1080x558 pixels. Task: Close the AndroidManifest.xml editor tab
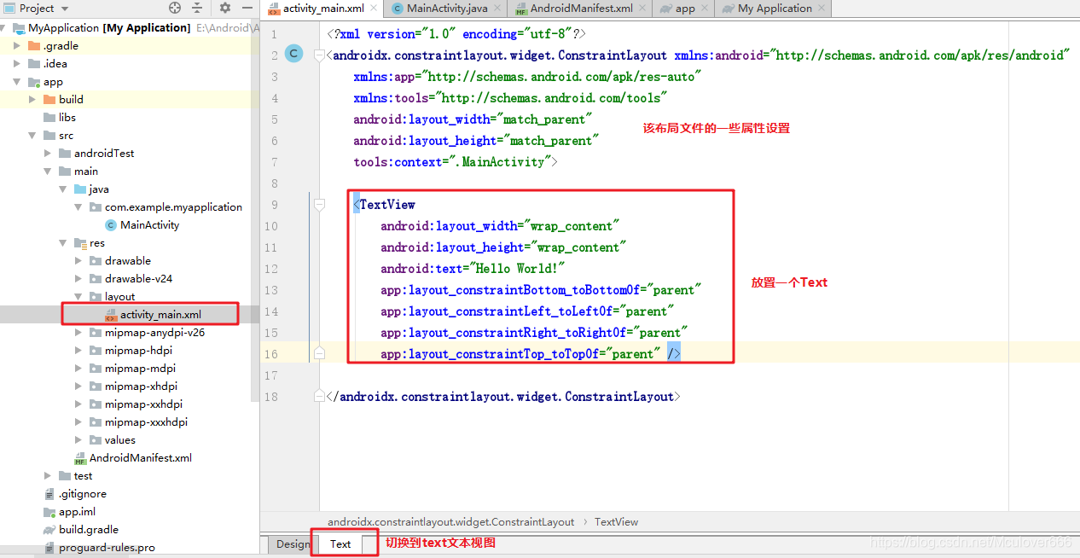643,9
